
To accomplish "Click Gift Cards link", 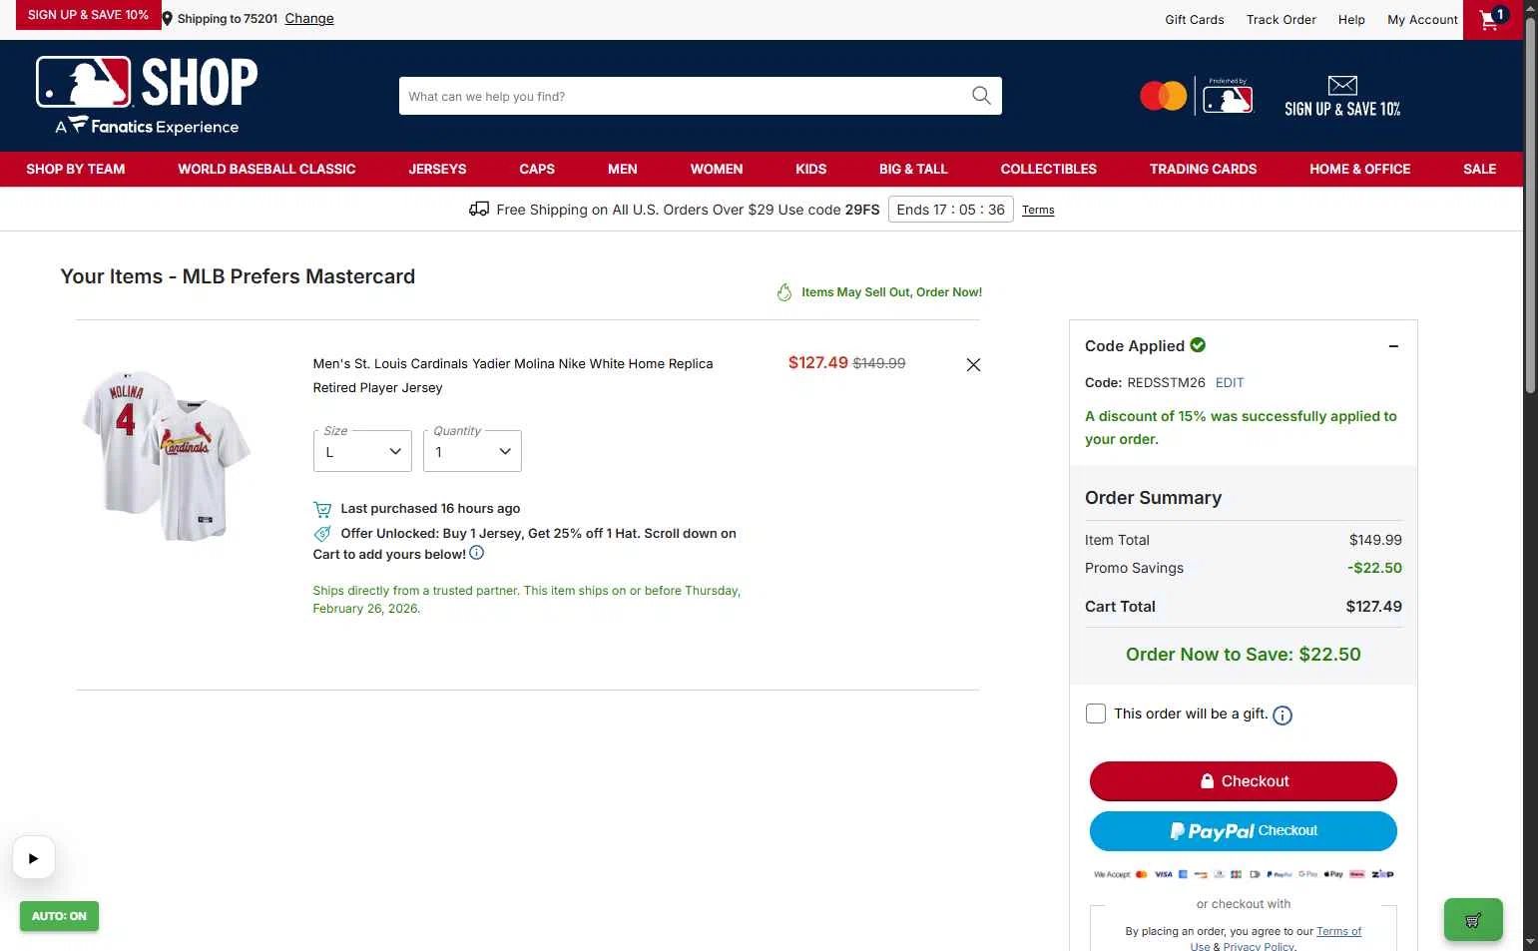I will point(1195,20).
